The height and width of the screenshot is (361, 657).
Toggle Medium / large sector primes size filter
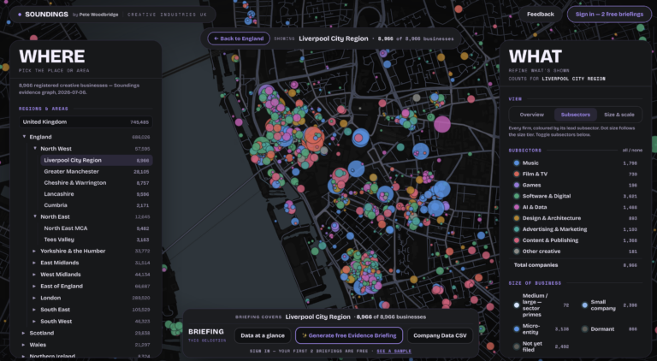pos(542,305)
